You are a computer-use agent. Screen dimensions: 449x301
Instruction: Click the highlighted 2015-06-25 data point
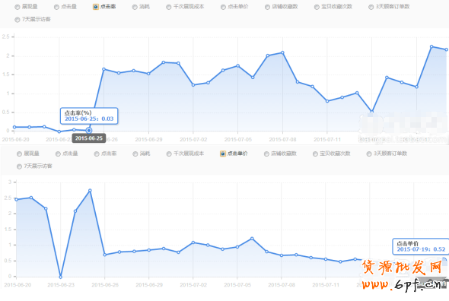89,131
